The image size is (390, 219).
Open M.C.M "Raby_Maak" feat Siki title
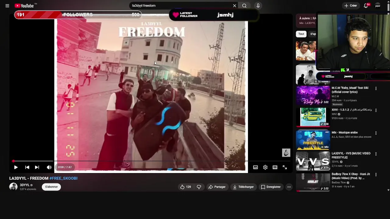(350, 90)
